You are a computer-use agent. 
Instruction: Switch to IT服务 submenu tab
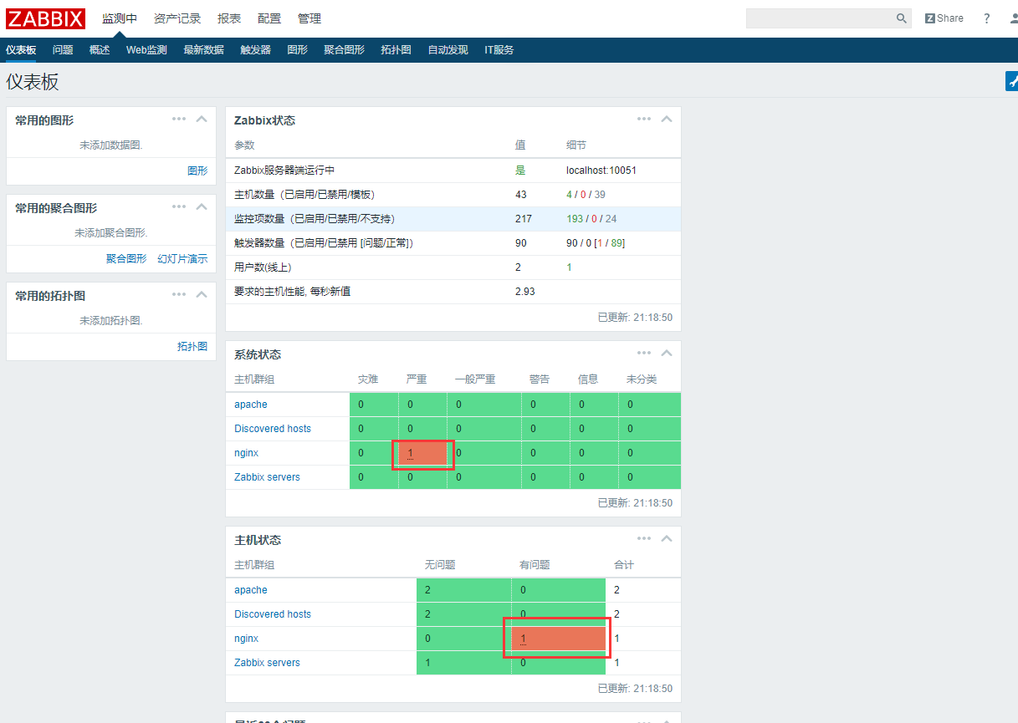tap(499, 50)
